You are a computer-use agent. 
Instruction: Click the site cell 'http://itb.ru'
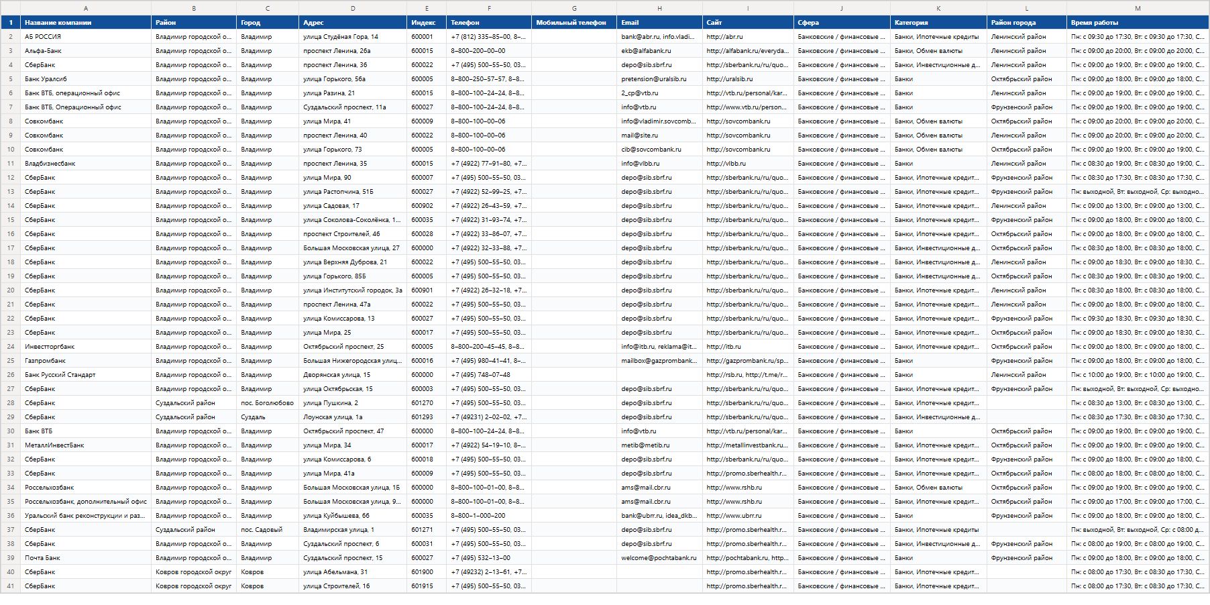tap(748, 347)
